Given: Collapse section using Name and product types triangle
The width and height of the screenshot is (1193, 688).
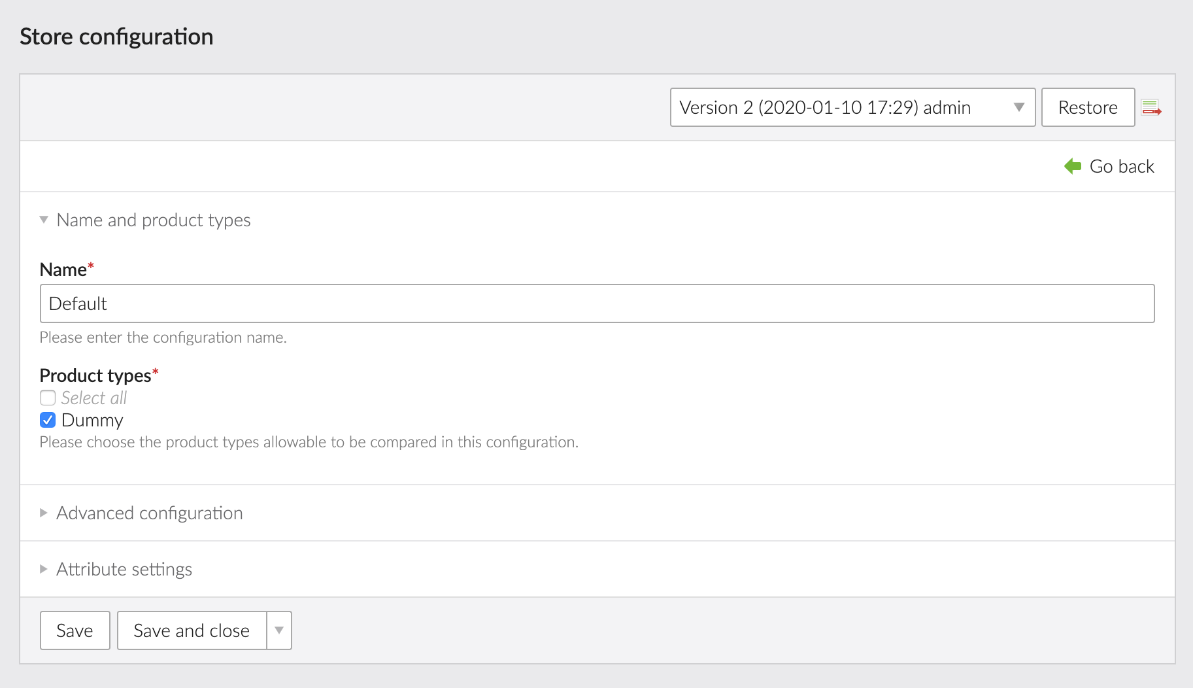Looking at the screenshot, I should click(x=44, y=220).
